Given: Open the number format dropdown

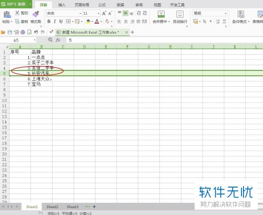Looking at the screenshot, I should click(x=226, y=13).
